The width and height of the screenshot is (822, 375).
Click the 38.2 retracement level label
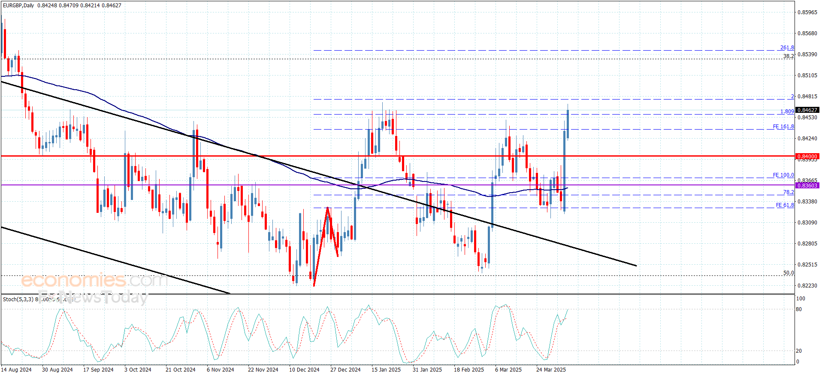click(x=789, y=56)
